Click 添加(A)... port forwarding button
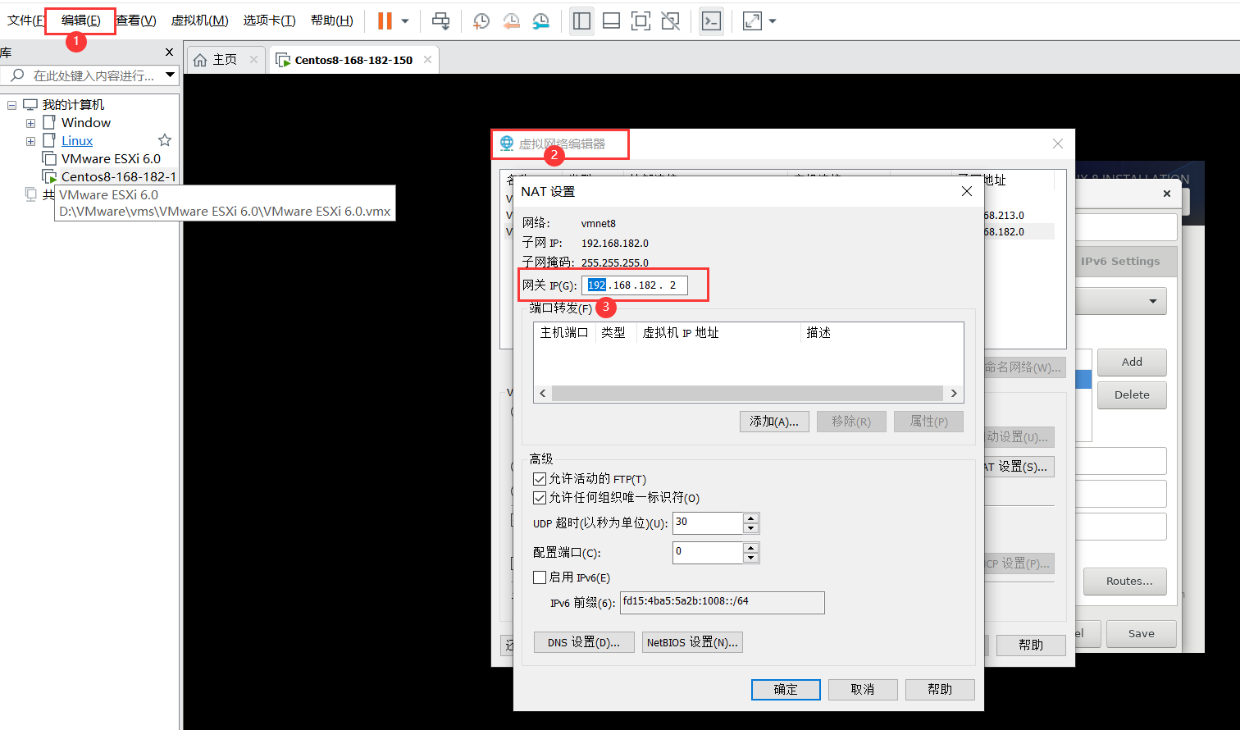Screen dimensions: 1240x730 [774, 422]
